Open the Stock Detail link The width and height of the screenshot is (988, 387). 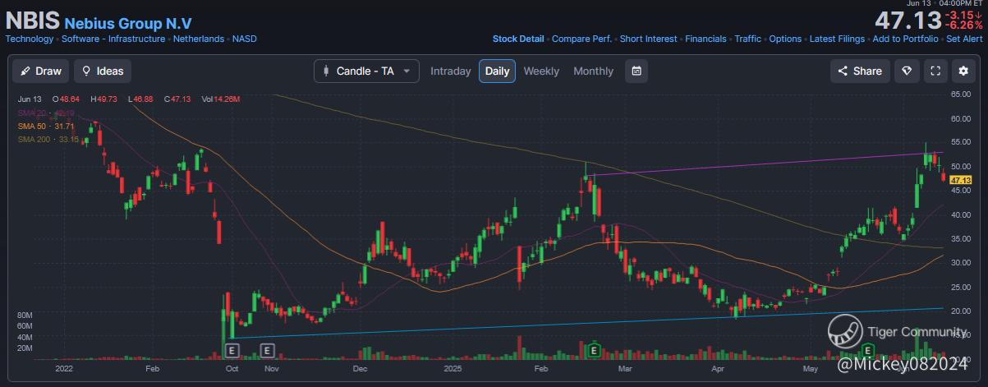click(x=518, y=39)
